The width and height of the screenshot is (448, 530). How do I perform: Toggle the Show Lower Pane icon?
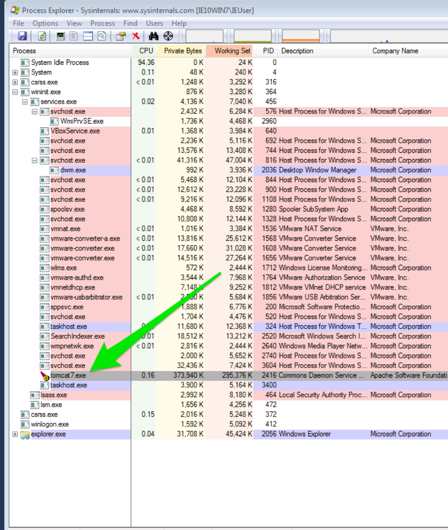[88, 36]
